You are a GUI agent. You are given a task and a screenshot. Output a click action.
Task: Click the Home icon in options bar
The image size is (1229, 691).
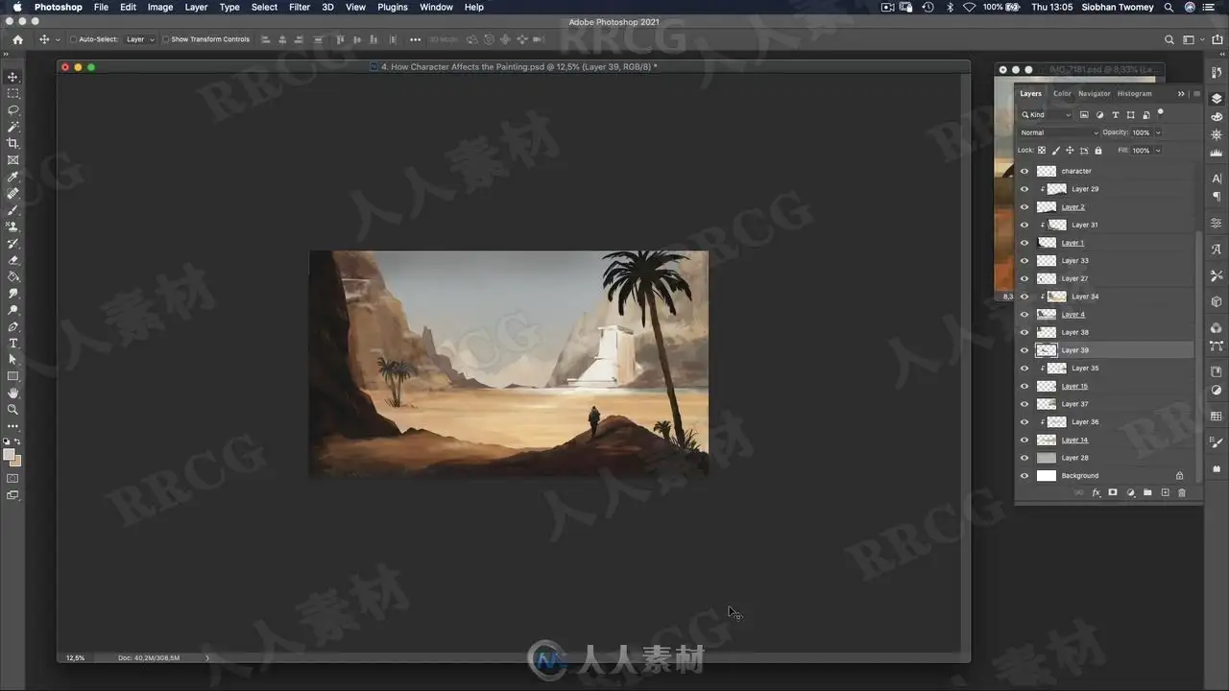click(17, 39)
